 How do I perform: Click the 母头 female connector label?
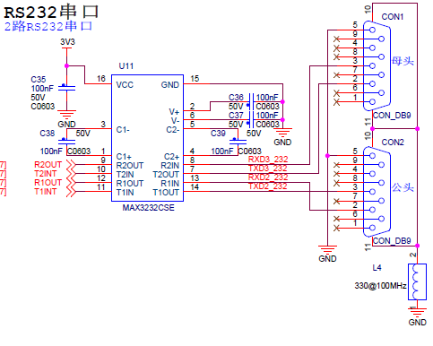(403, 61)
